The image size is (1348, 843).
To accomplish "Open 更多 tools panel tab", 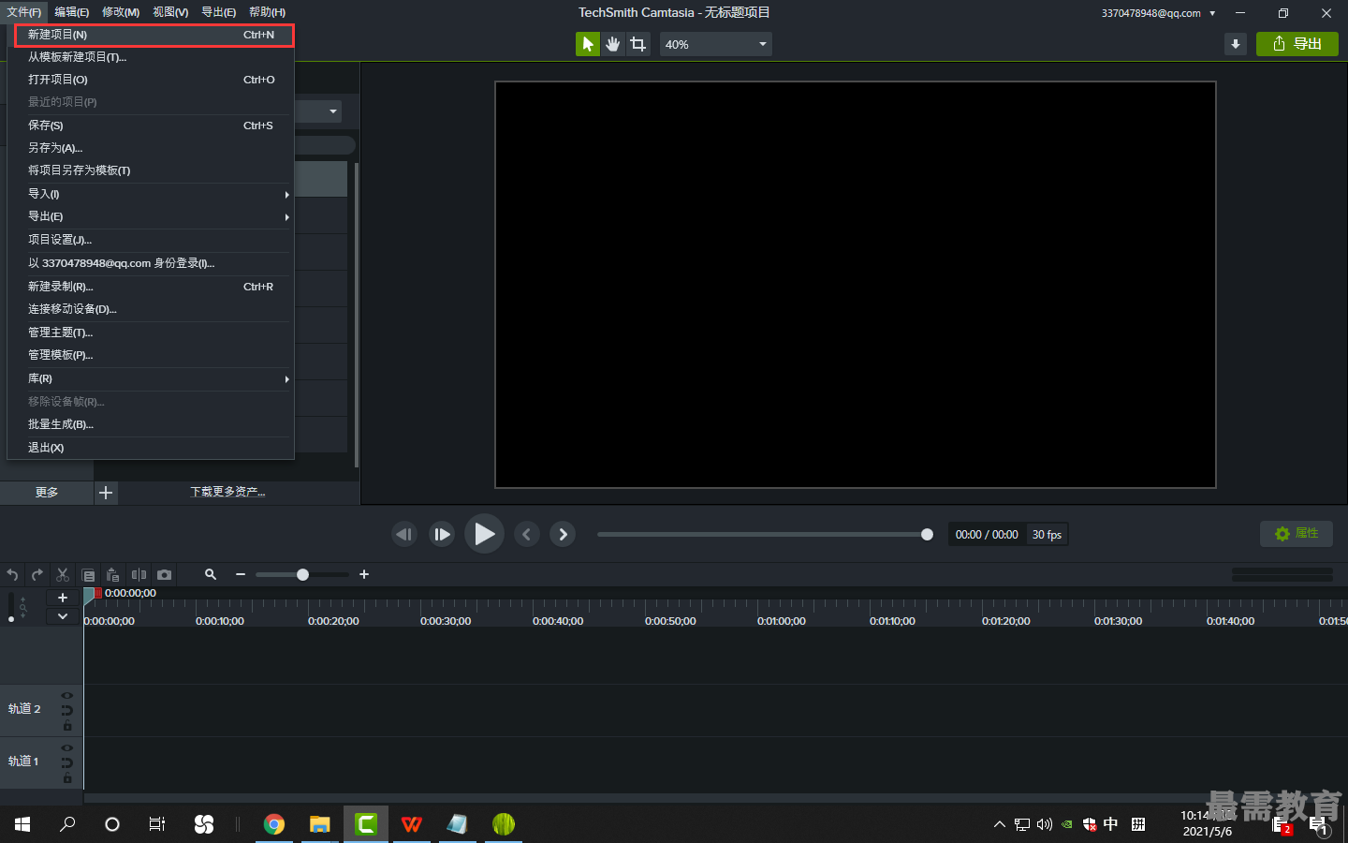I will click(x=47, y=493).
